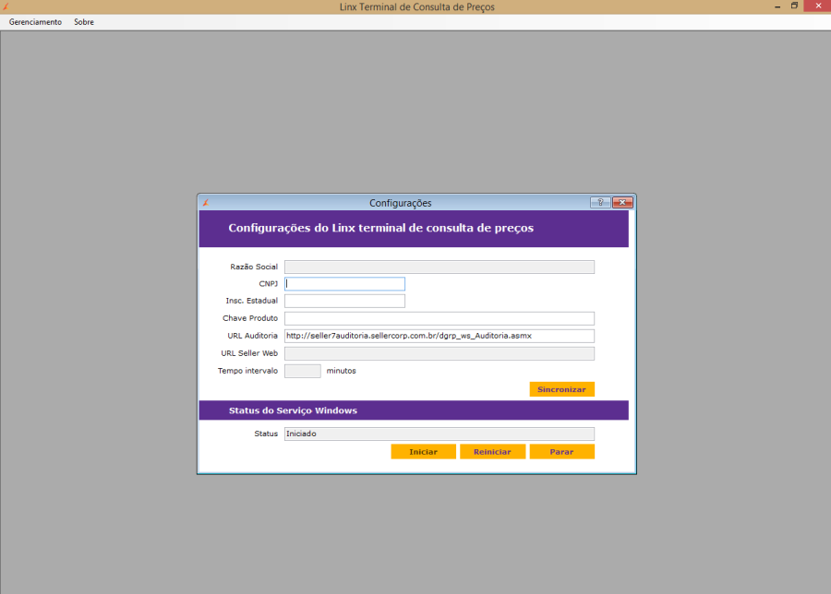Click the Linx icon in Configurações title bar

coord(206,203)
